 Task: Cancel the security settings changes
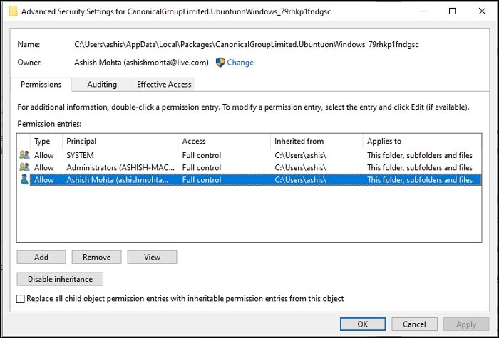tap(414, 324)
